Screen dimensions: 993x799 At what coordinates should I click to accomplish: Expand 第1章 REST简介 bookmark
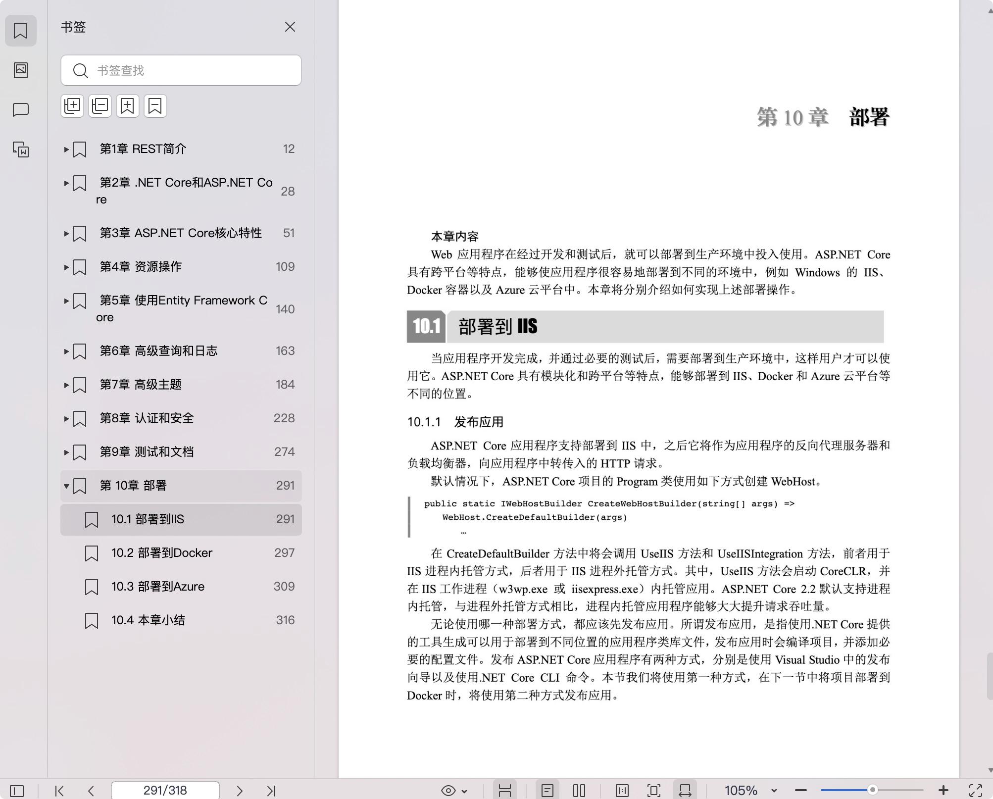point(66,149)
